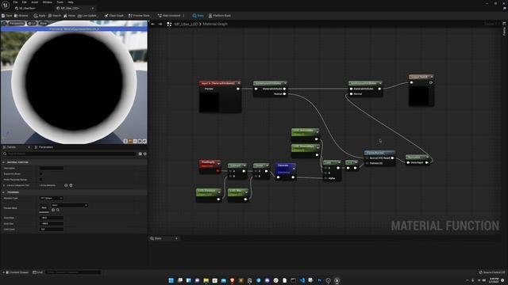Click Preview Mesh thumbnail
508x285 pixels.
[x=44, y=207]
